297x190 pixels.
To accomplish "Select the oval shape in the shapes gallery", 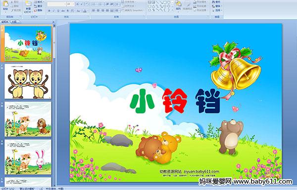I will [x=169, y=2].
